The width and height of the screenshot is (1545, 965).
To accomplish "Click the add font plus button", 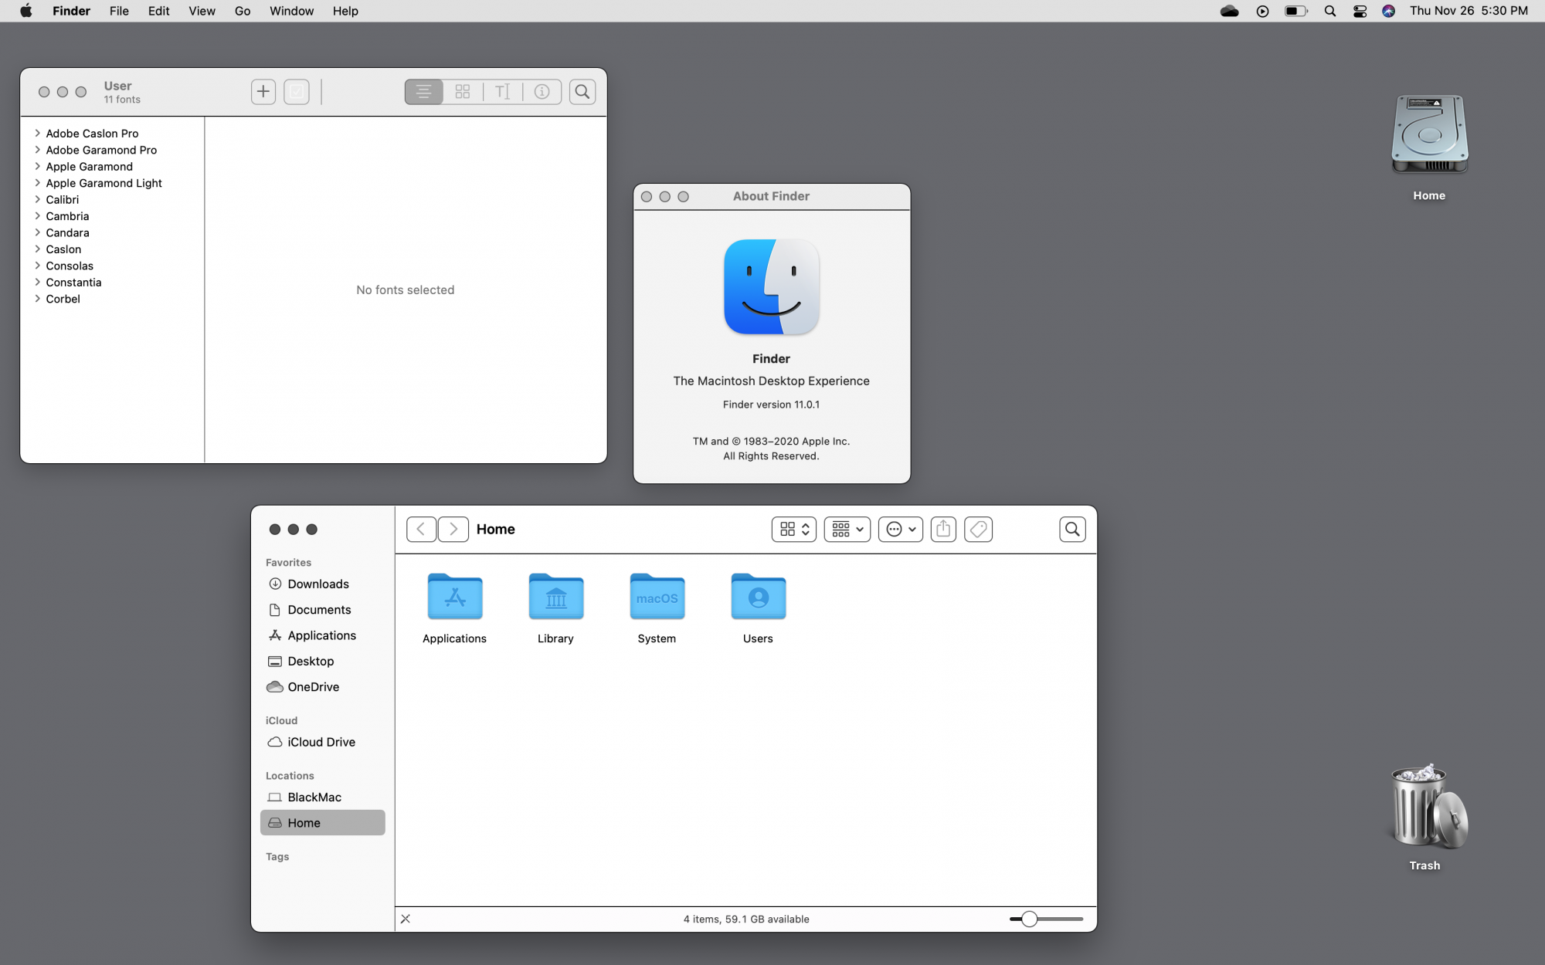I will [263, 92].
